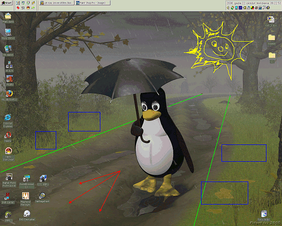Screen dimensions: 282x226
Task: Switch to Paint Shop Pro taskbar button
Action: [x=93, y=3]
